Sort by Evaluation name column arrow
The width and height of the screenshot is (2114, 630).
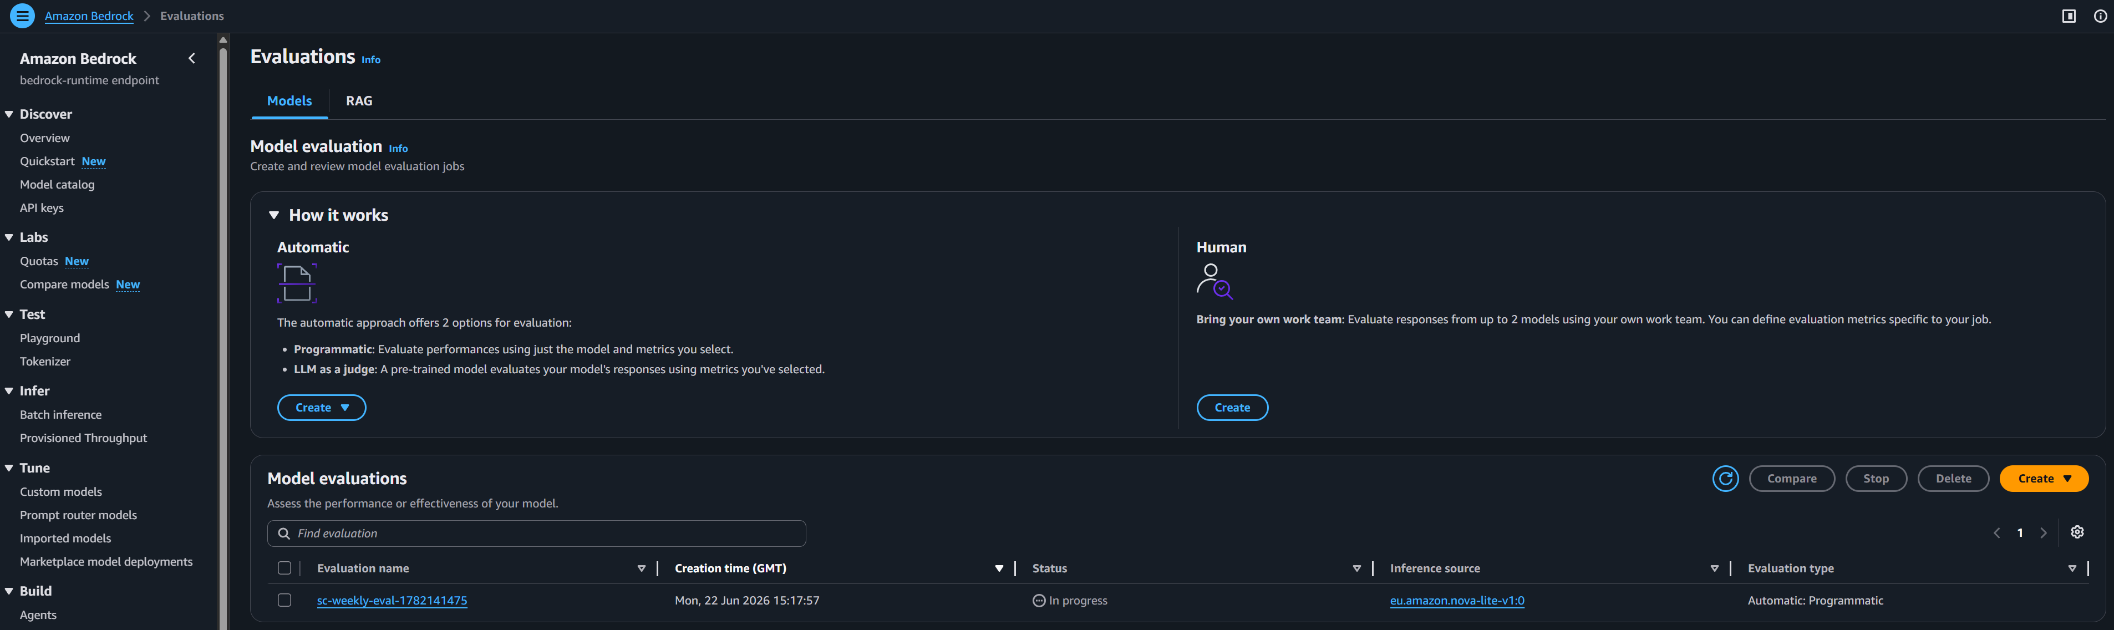(642, 568)
